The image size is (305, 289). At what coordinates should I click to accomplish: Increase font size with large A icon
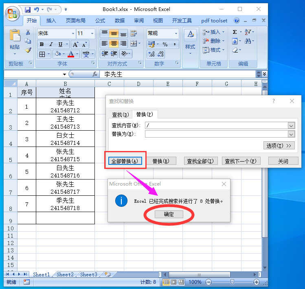pyautogui.click(x=75, y=44)
